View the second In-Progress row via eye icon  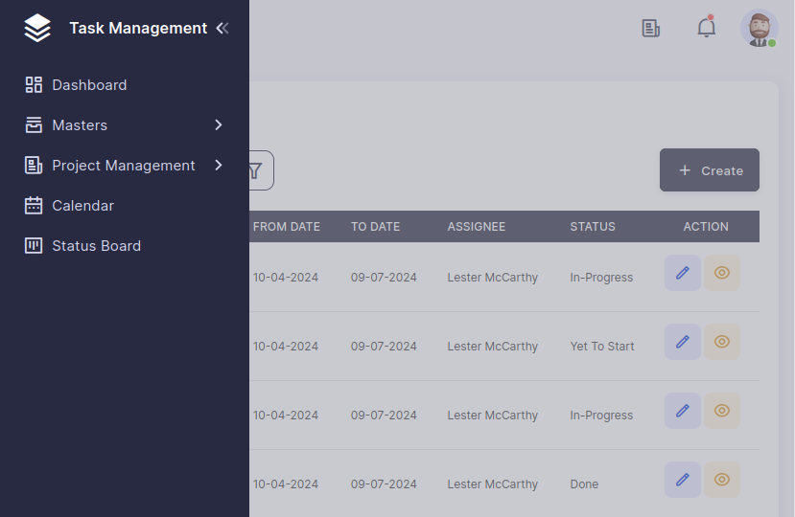(x=722, y=411)
